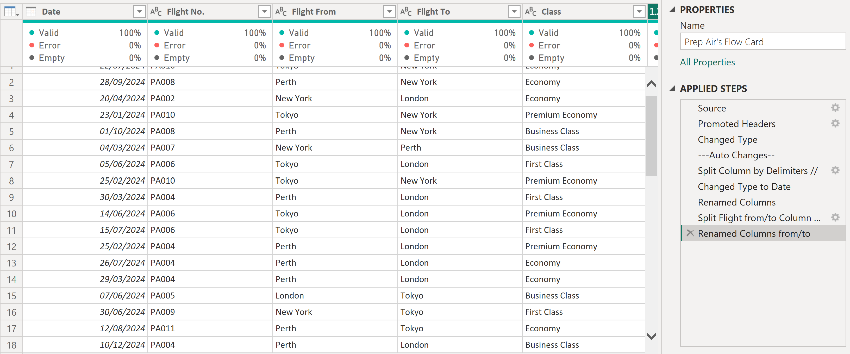Viewport: 850px width, 354px height.
Task: Select the Renamed Columns step
Action: pos(736,202)
